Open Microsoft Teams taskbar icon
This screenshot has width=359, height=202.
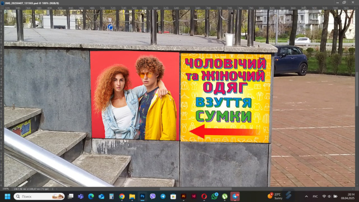(x=80, y=196)
